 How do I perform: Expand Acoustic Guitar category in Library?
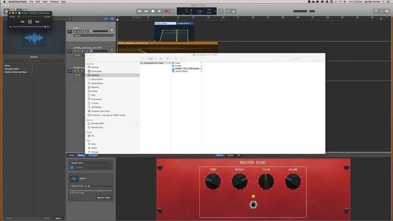[18, 69]
